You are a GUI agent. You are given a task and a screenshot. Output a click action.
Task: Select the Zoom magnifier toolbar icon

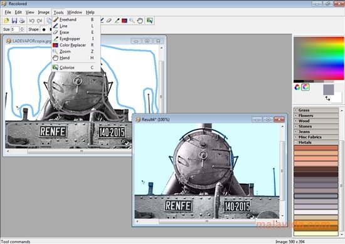[x=132, y=21]
